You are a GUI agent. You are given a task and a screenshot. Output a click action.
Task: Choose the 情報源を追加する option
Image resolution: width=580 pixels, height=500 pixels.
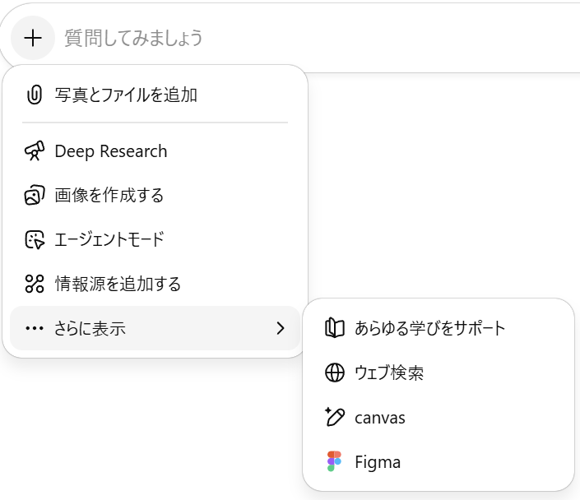pyautogui.click(x=118, y=285)
